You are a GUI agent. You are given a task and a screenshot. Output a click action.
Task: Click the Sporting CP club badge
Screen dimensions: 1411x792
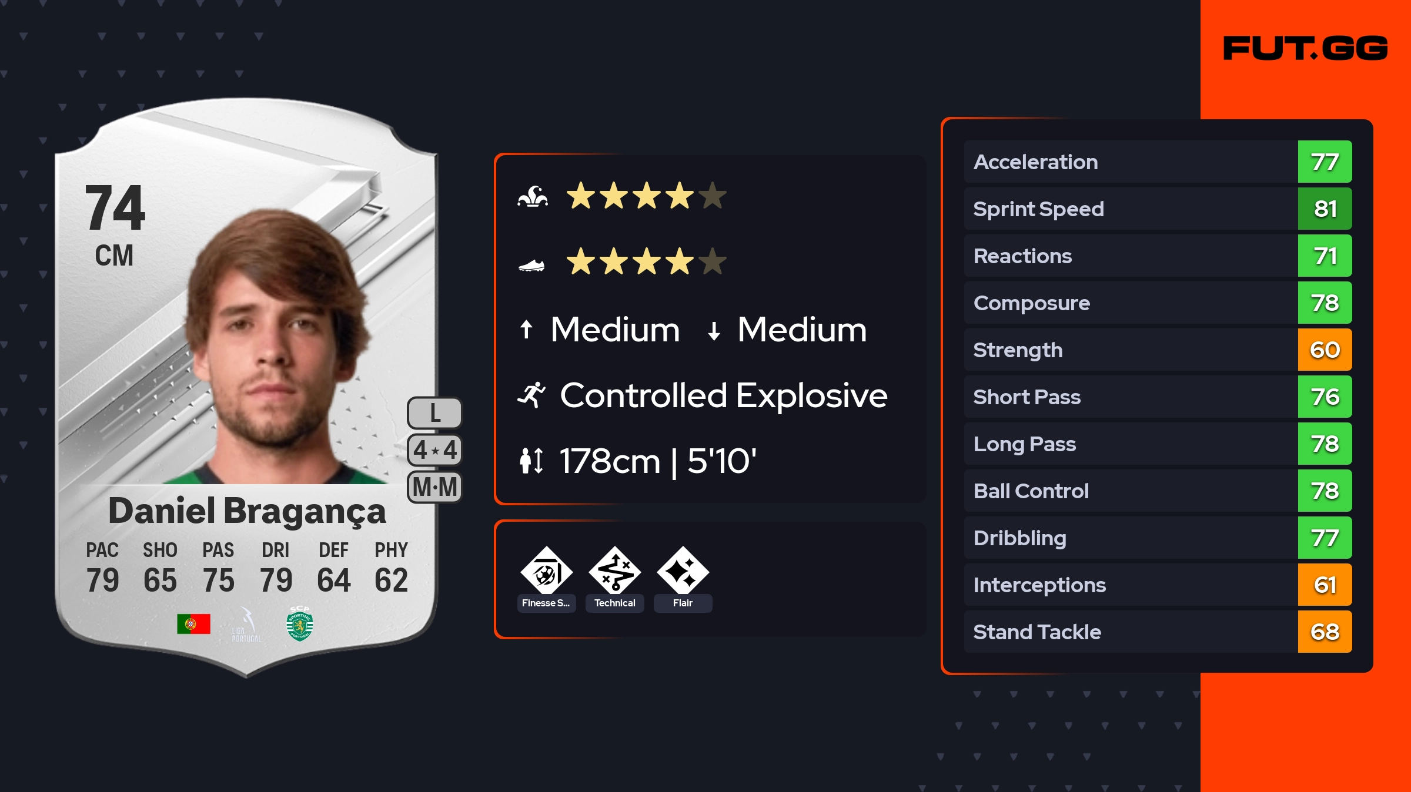tap(300, 624)
